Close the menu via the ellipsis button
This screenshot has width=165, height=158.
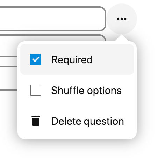tap(122, 19)
